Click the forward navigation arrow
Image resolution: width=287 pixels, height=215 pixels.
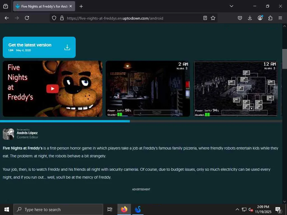(x=17, y=18)
